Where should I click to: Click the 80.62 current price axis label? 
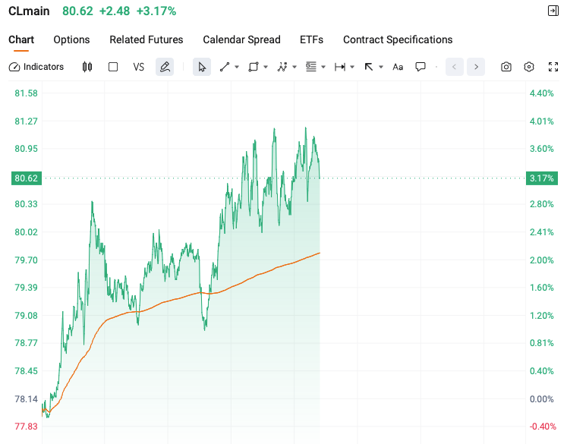(x=27, y=178)
